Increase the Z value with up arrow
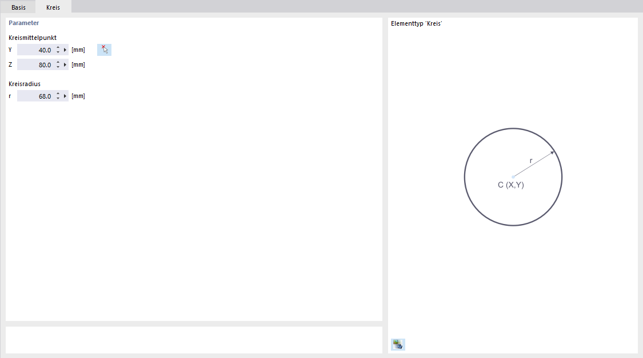643x358 pixels. point(58,63)
